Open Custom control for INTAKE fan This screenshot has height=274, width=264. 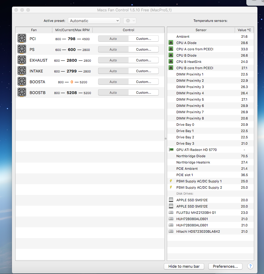tap(144, 71)
